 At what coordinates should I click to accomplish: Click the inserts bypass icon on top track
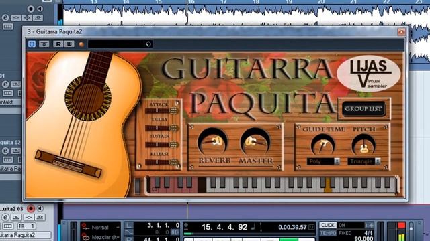(16, 18)
